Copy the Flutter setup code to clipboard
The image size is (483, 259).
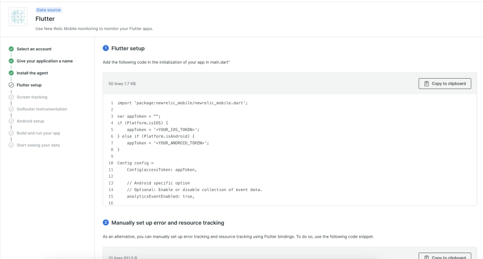(444, 83)
